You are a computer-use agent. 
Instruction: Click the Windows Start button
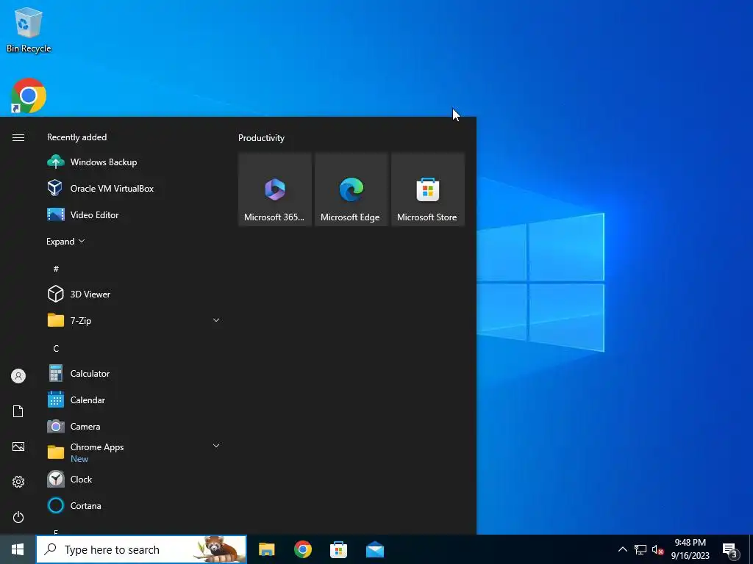pyautogui.click(x=18, y=549)
